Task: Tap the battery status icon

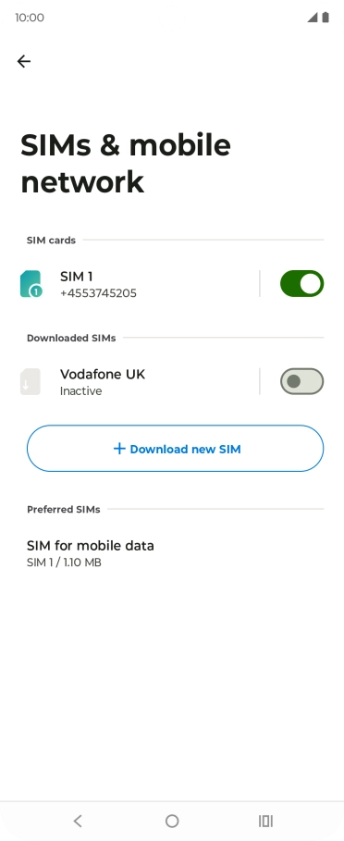Action: 326,18
